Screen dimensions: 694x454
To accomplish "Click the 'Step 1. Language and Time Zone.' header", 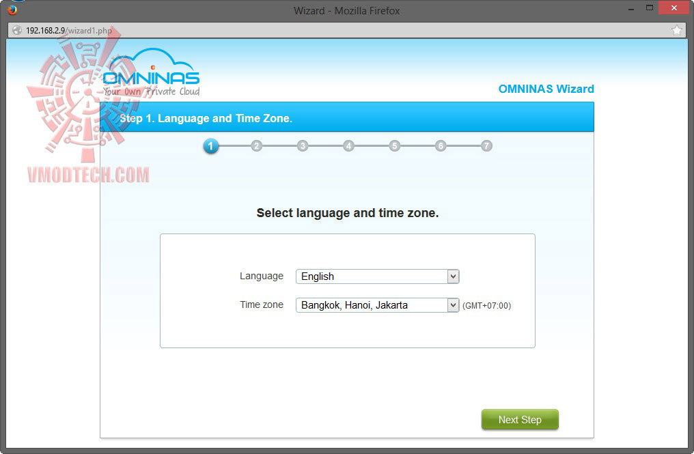I will [x=206, y=119].
